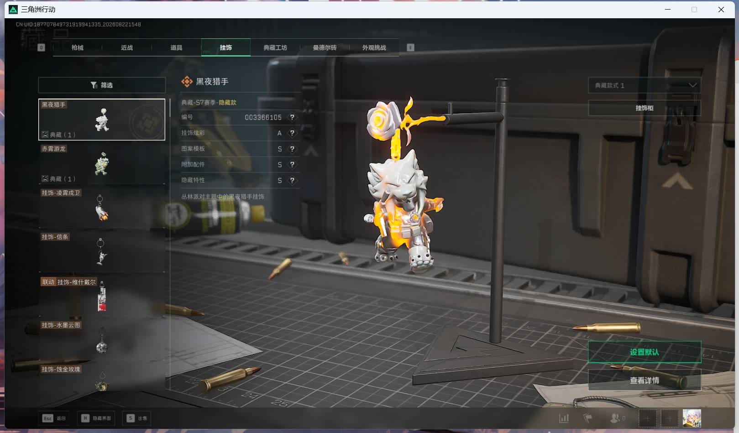The width and height of the screenshot is (739, 433).
Task: Open the help icon for 图案模板
Action: click(292, 149)
